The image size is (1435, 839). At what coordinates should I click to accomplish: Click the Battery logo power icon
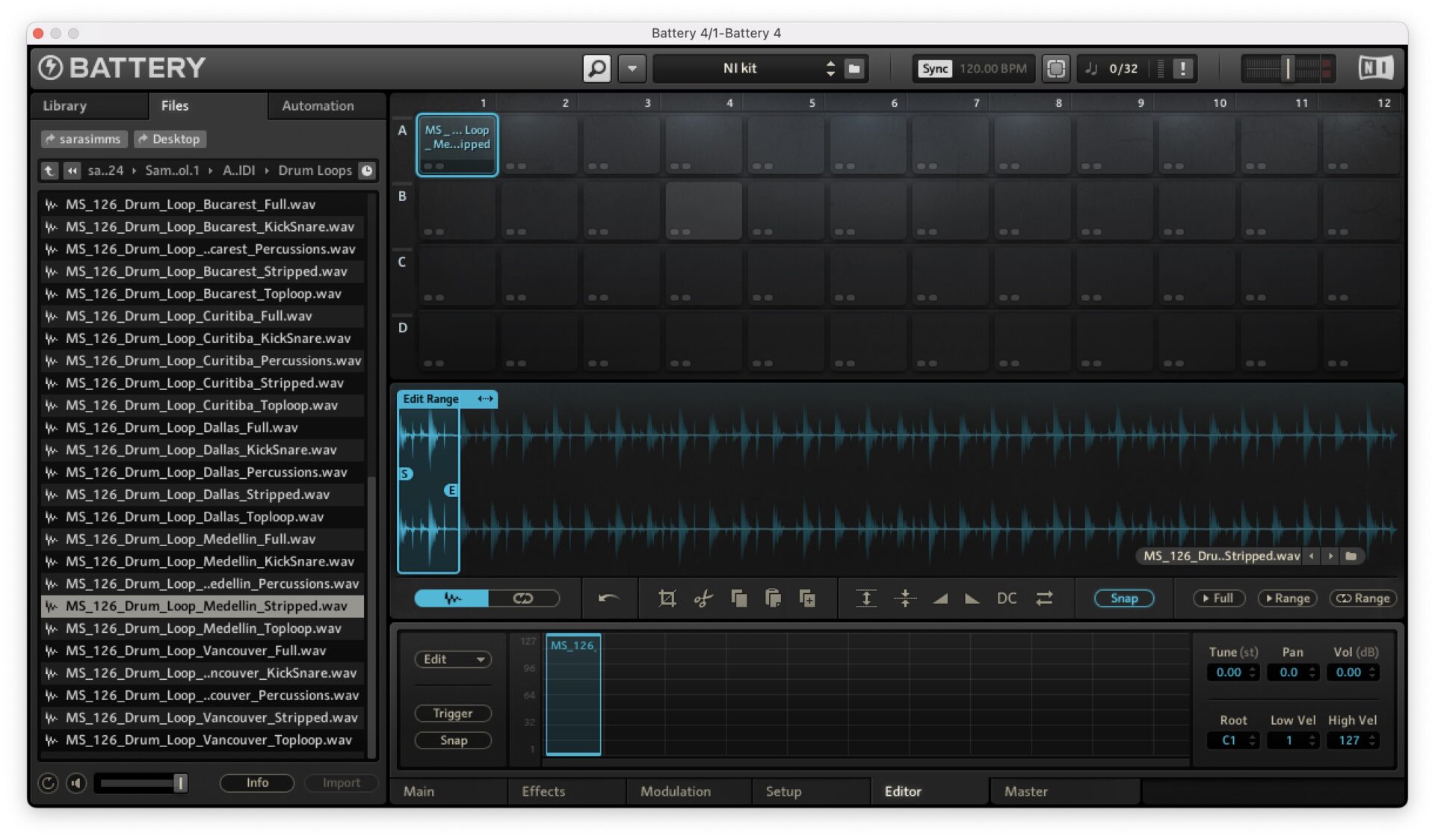50,68
